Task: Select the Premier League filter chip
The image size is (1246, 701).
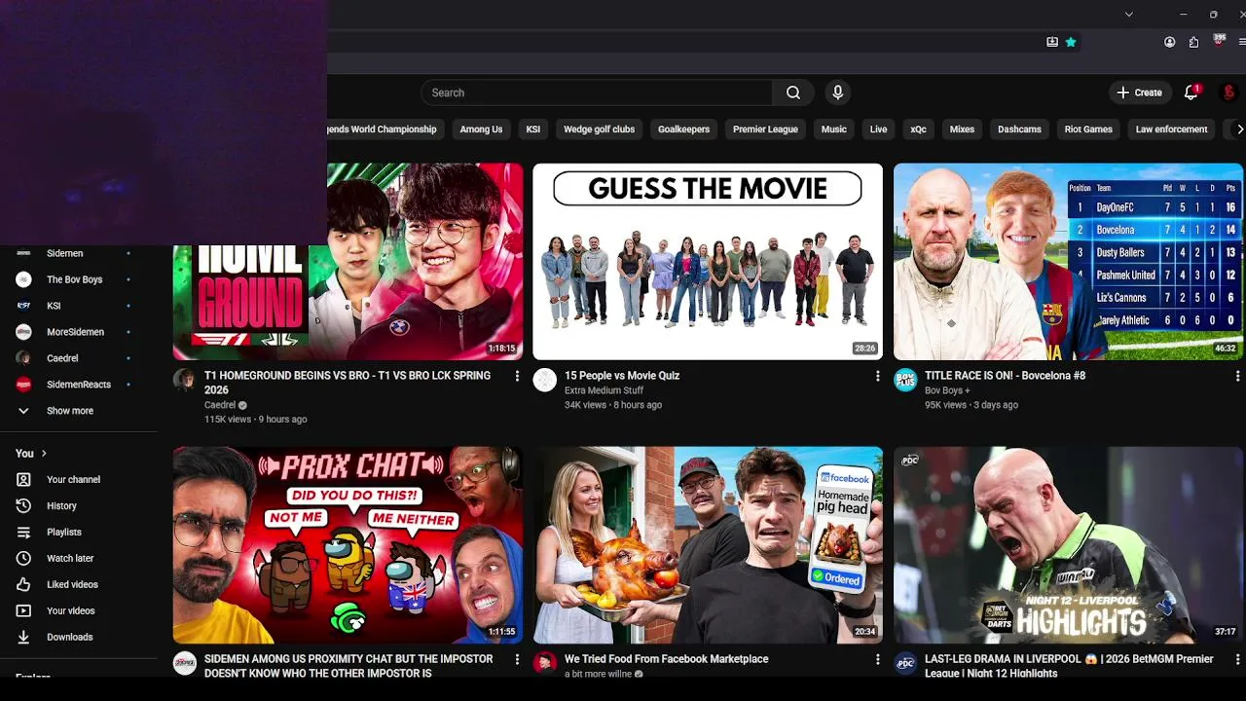Action: pyautogui.click(x=765, y=129)
